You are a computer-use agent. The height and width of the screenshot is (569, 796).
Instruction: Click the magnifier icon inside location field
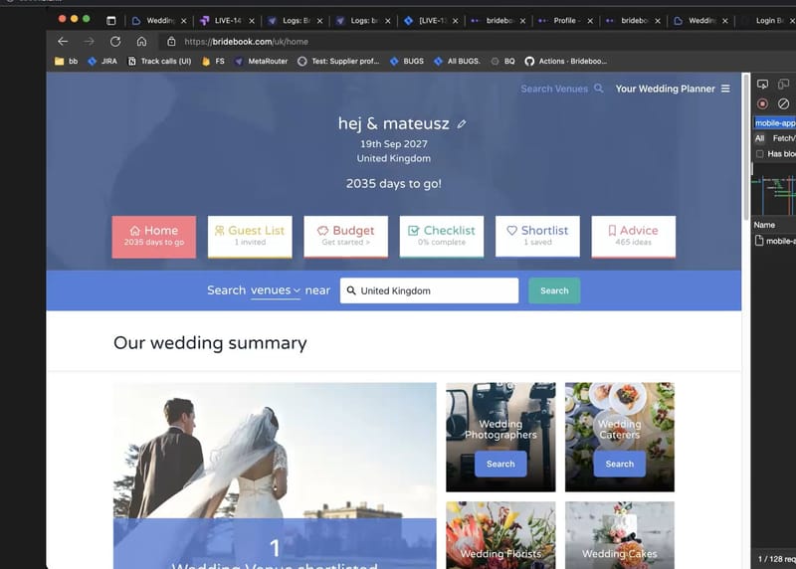tap(351, 290)
